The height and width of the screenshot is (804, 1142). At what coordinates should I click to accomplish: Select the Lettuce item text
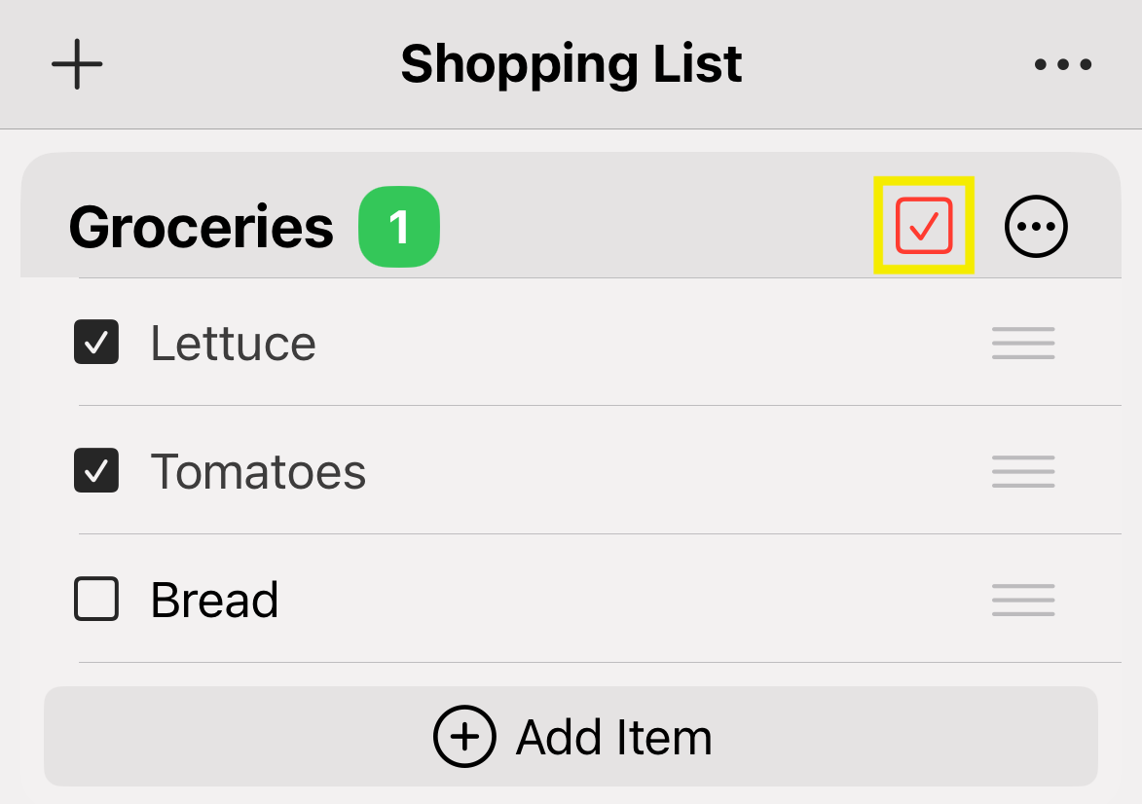tap(234, 343)
